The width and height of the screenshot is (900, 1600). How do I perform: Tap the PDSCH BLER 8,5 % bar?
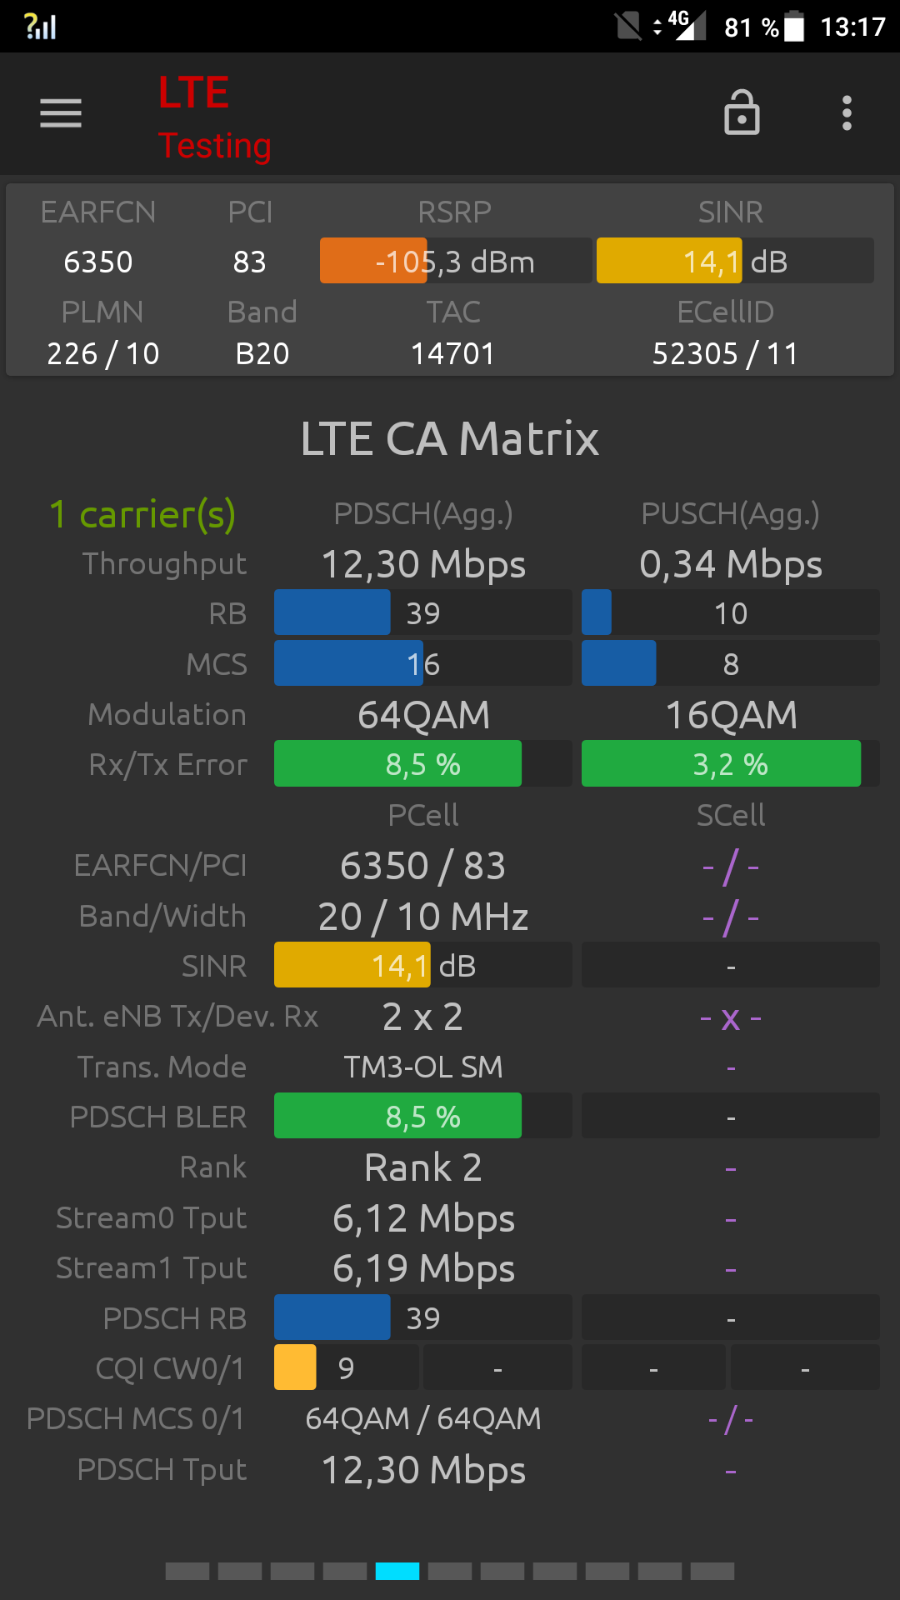423,1116
